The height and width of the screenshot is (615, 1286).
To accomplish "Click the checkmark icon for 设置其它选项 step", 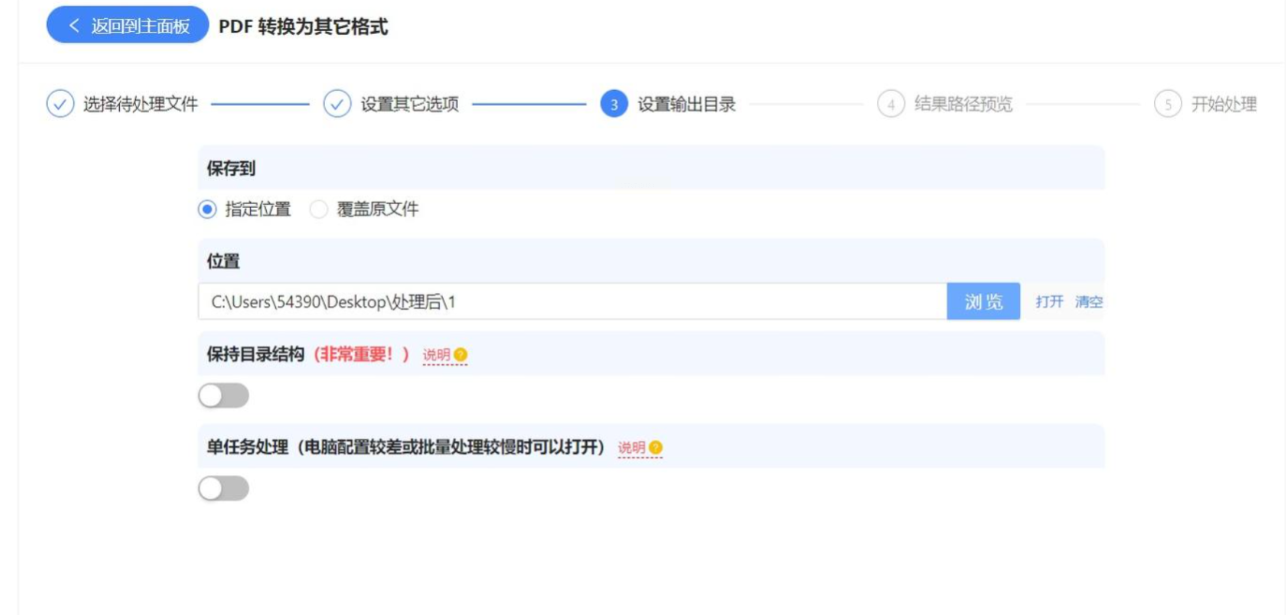I will (x=337, y=104).
